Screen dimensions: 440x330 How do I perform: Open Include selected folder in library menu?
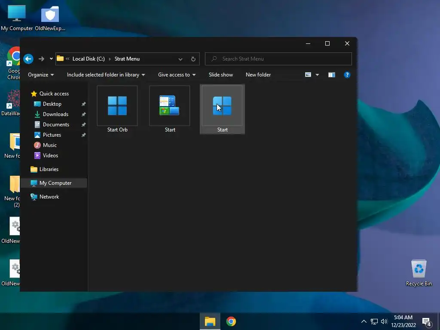[106, 75]
